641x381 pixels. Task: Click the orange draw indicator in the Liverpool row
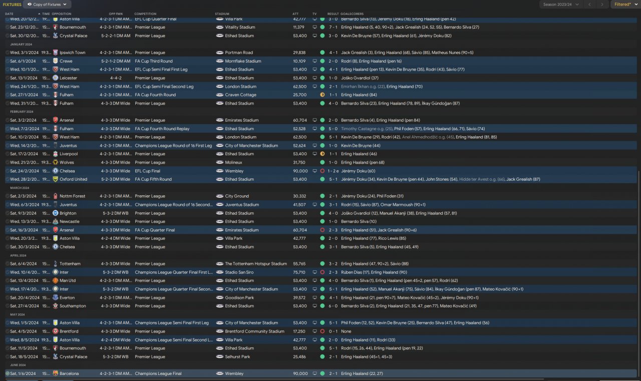(323, 154)
